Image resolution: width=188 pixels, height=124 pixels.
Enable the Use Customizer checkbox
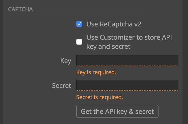click(79, 42)
